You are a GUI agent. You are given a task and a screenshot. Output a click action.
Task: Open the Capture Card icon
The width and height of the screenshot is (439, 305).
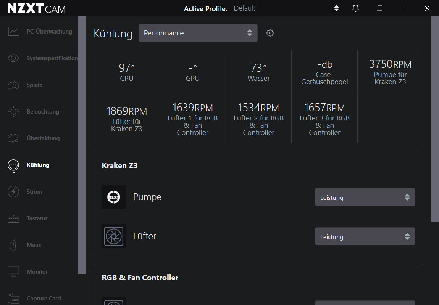[x=13, y=299]
